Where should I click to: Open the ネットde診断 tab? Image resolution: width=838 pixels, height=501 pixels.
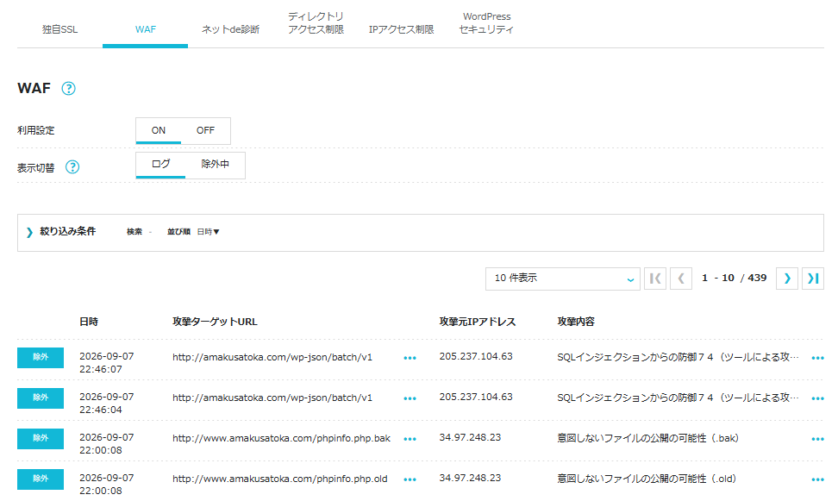tap(230, 29)
